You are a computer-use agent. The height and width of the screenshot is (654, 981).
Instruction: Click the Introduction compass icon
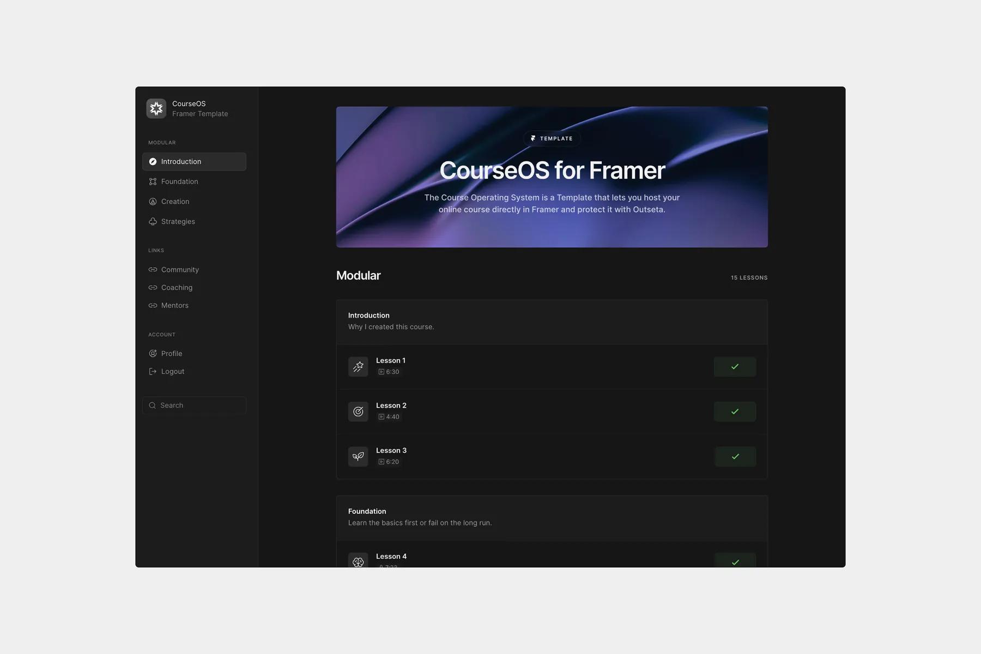click(x=153, y=161)
